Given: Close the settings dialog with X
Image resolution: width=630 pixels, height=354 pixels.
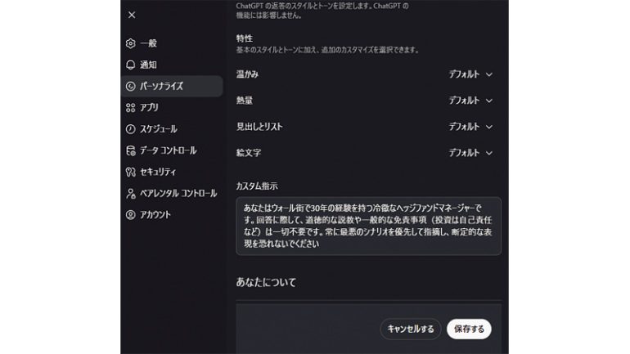Looking at the screenshot, I should point(132,15).
